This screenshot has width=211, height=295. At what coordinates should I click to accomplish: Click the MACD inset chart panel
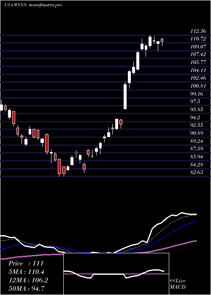point(116,274)
